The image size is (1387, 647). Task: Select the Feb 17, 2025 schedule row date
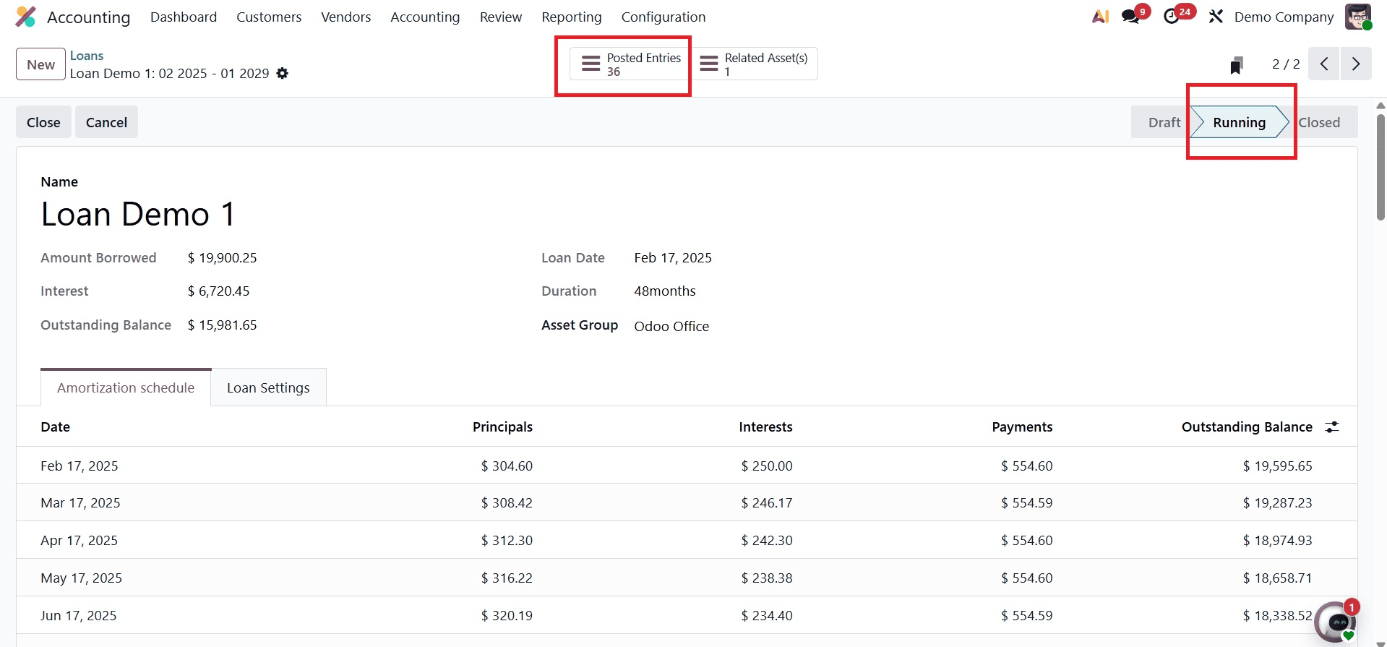[x=80, y=466]
